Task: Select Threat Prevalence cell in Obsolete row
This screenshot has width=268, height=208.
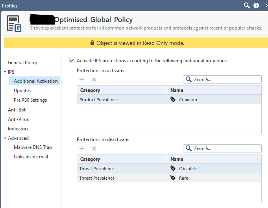Action: click(97, 169)
